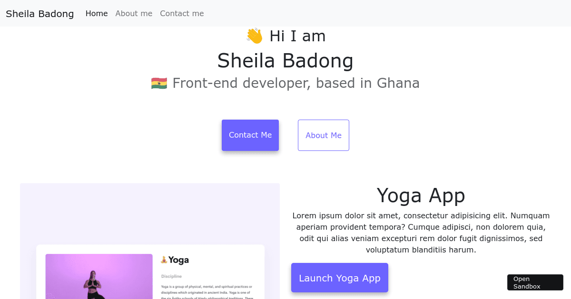Click the Hi I am heading text

(297, 36)
